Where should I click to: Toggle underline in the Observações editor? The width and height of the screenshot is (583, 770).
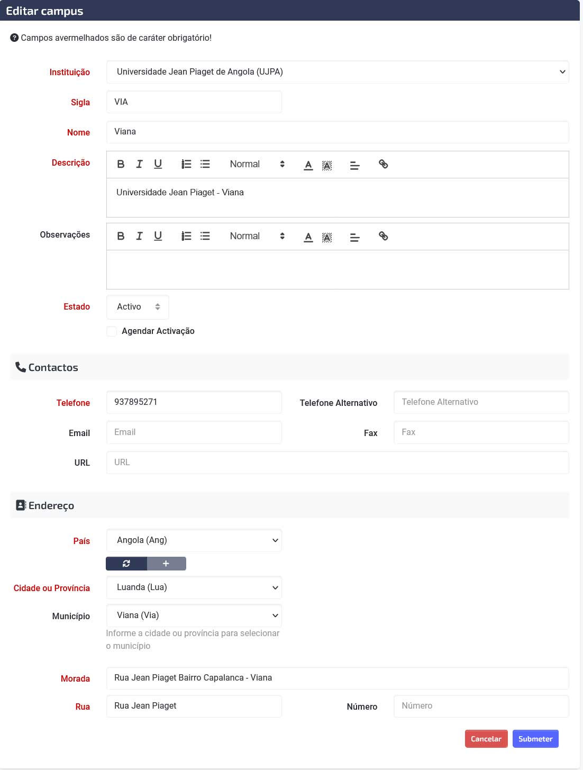158,236
